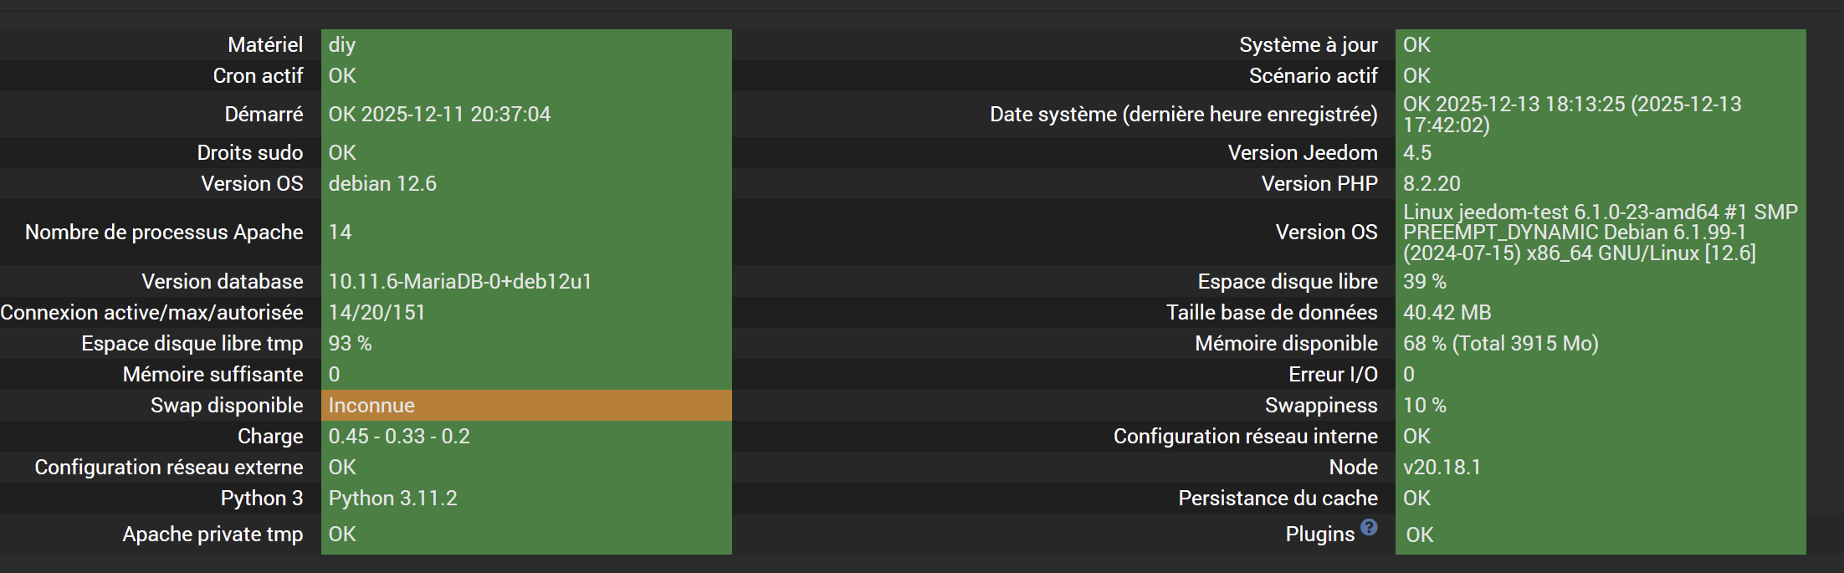Select the "Version Jeedom" label
1844x573 pixels.
click(x=1302, y=153)
